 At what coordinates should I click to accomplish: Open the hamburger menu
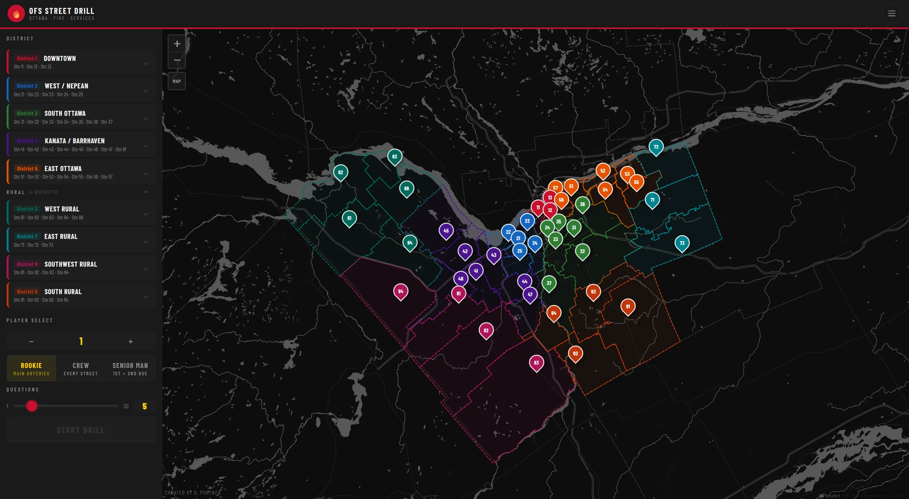pyautogui.click(x=891, y=13)
